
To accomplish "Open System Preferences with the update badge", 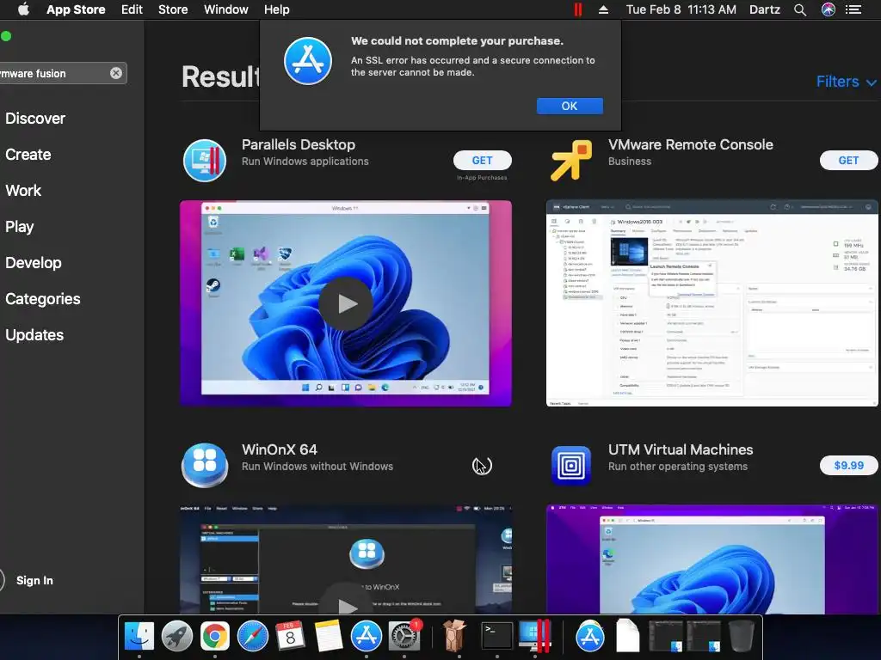I will pos(404,637).
